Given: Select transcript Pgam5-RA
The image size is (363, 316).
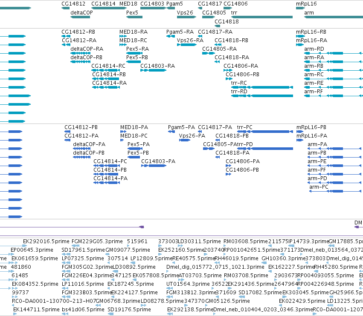Looking at the screenshot, I should click(x=180, y=32).
